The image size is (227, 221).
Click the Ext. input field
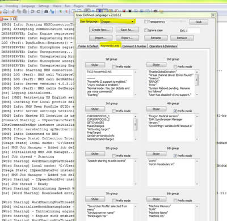click(x=194, y=31)
